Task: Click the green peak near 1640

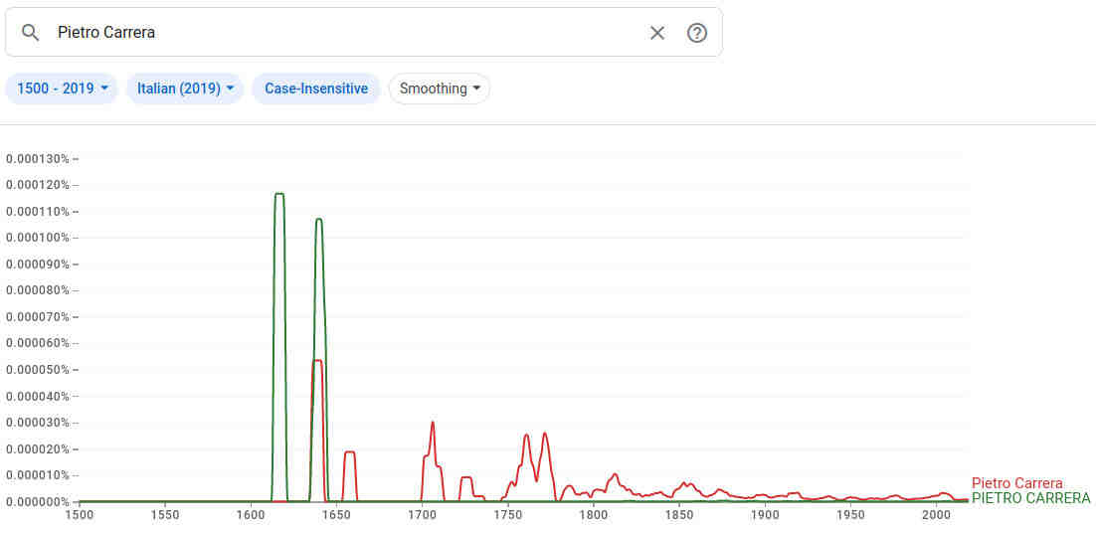Action: coord(319,219)
